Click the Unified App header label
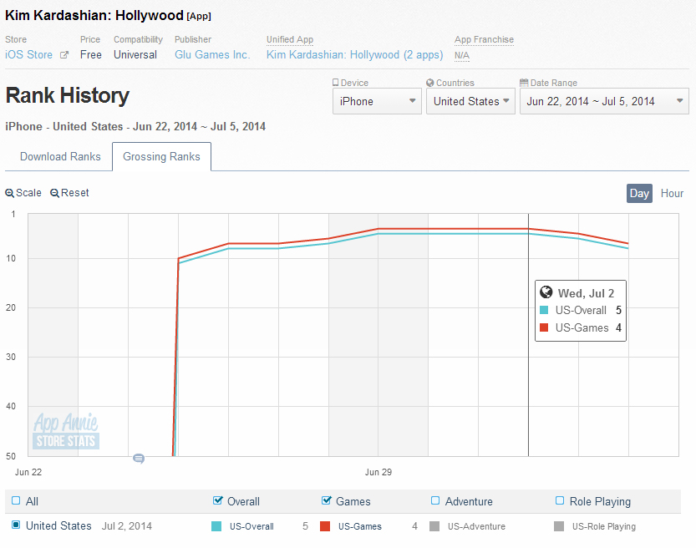Screen dimensions: 696x548 point(290,39)
